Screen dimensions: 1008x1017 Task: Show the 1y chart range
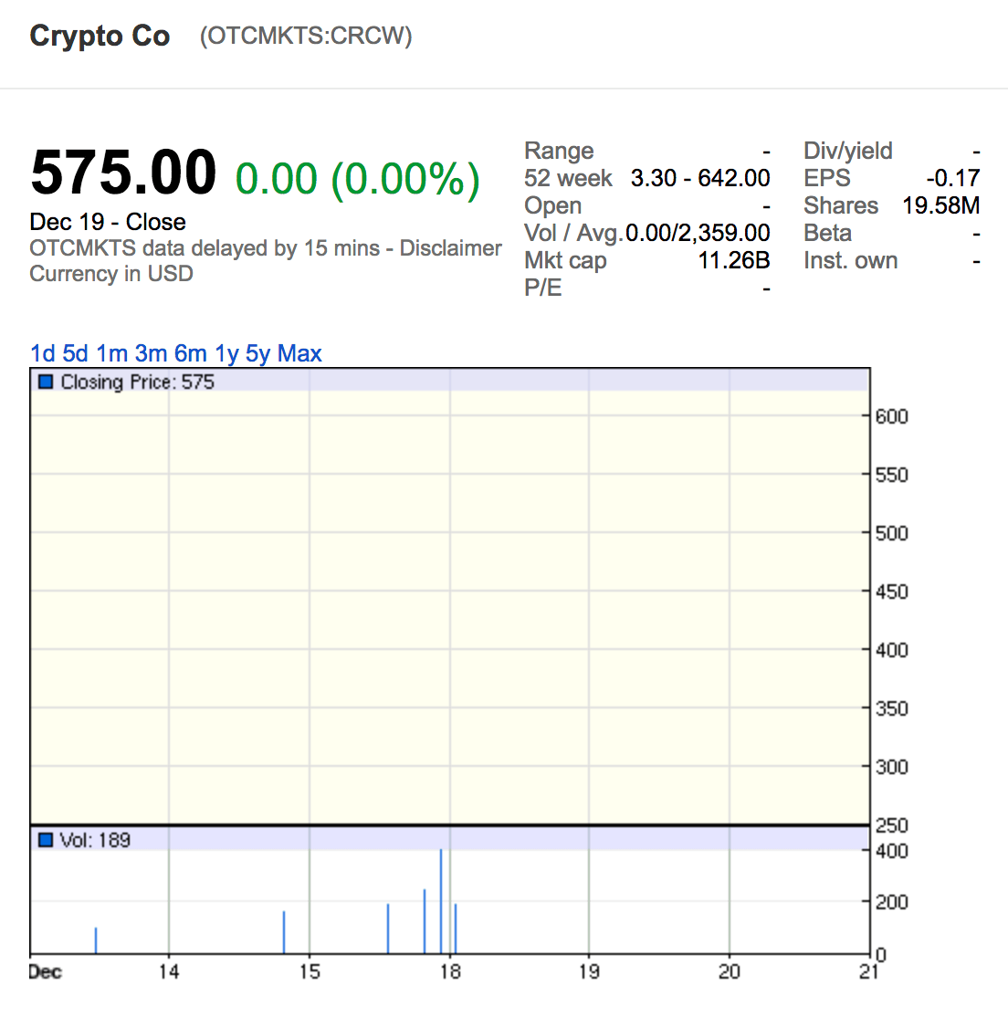point(227,354)
